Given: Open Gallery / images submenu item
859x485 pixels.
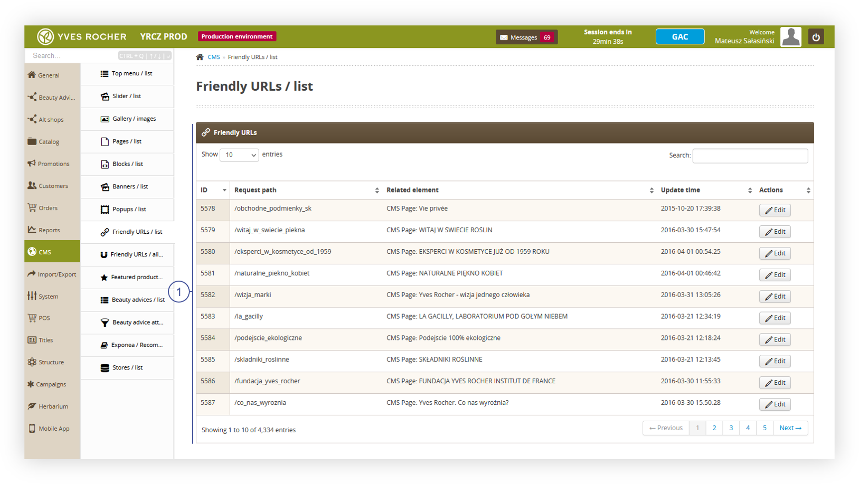Looking at the screenshot, I should click(x=128, y=119).
